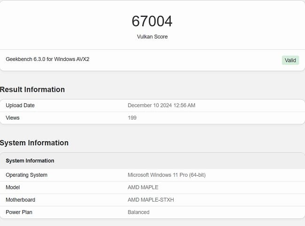Select the Balanced power plan value

[x=138, y=212]
